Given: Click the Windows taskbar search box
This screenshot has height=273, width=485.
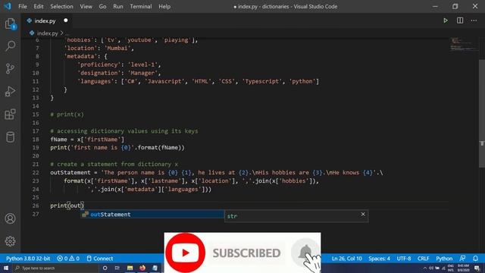Looking at the screenshot, I should (x=55, y=268).
